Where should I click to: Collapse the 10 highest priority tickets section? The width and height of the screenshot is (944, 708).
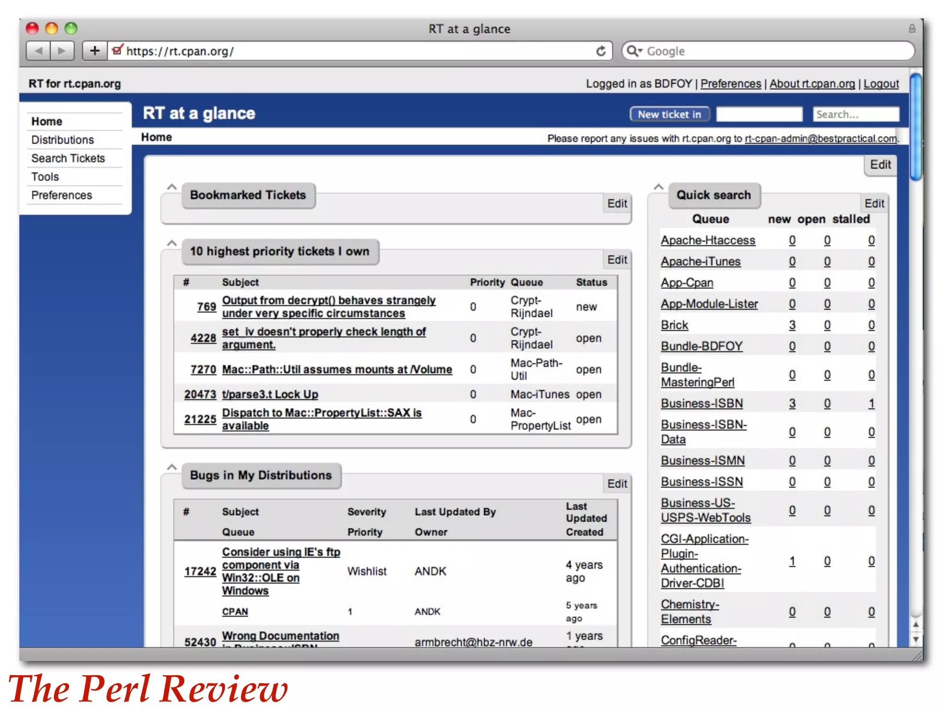pos(171,243)
